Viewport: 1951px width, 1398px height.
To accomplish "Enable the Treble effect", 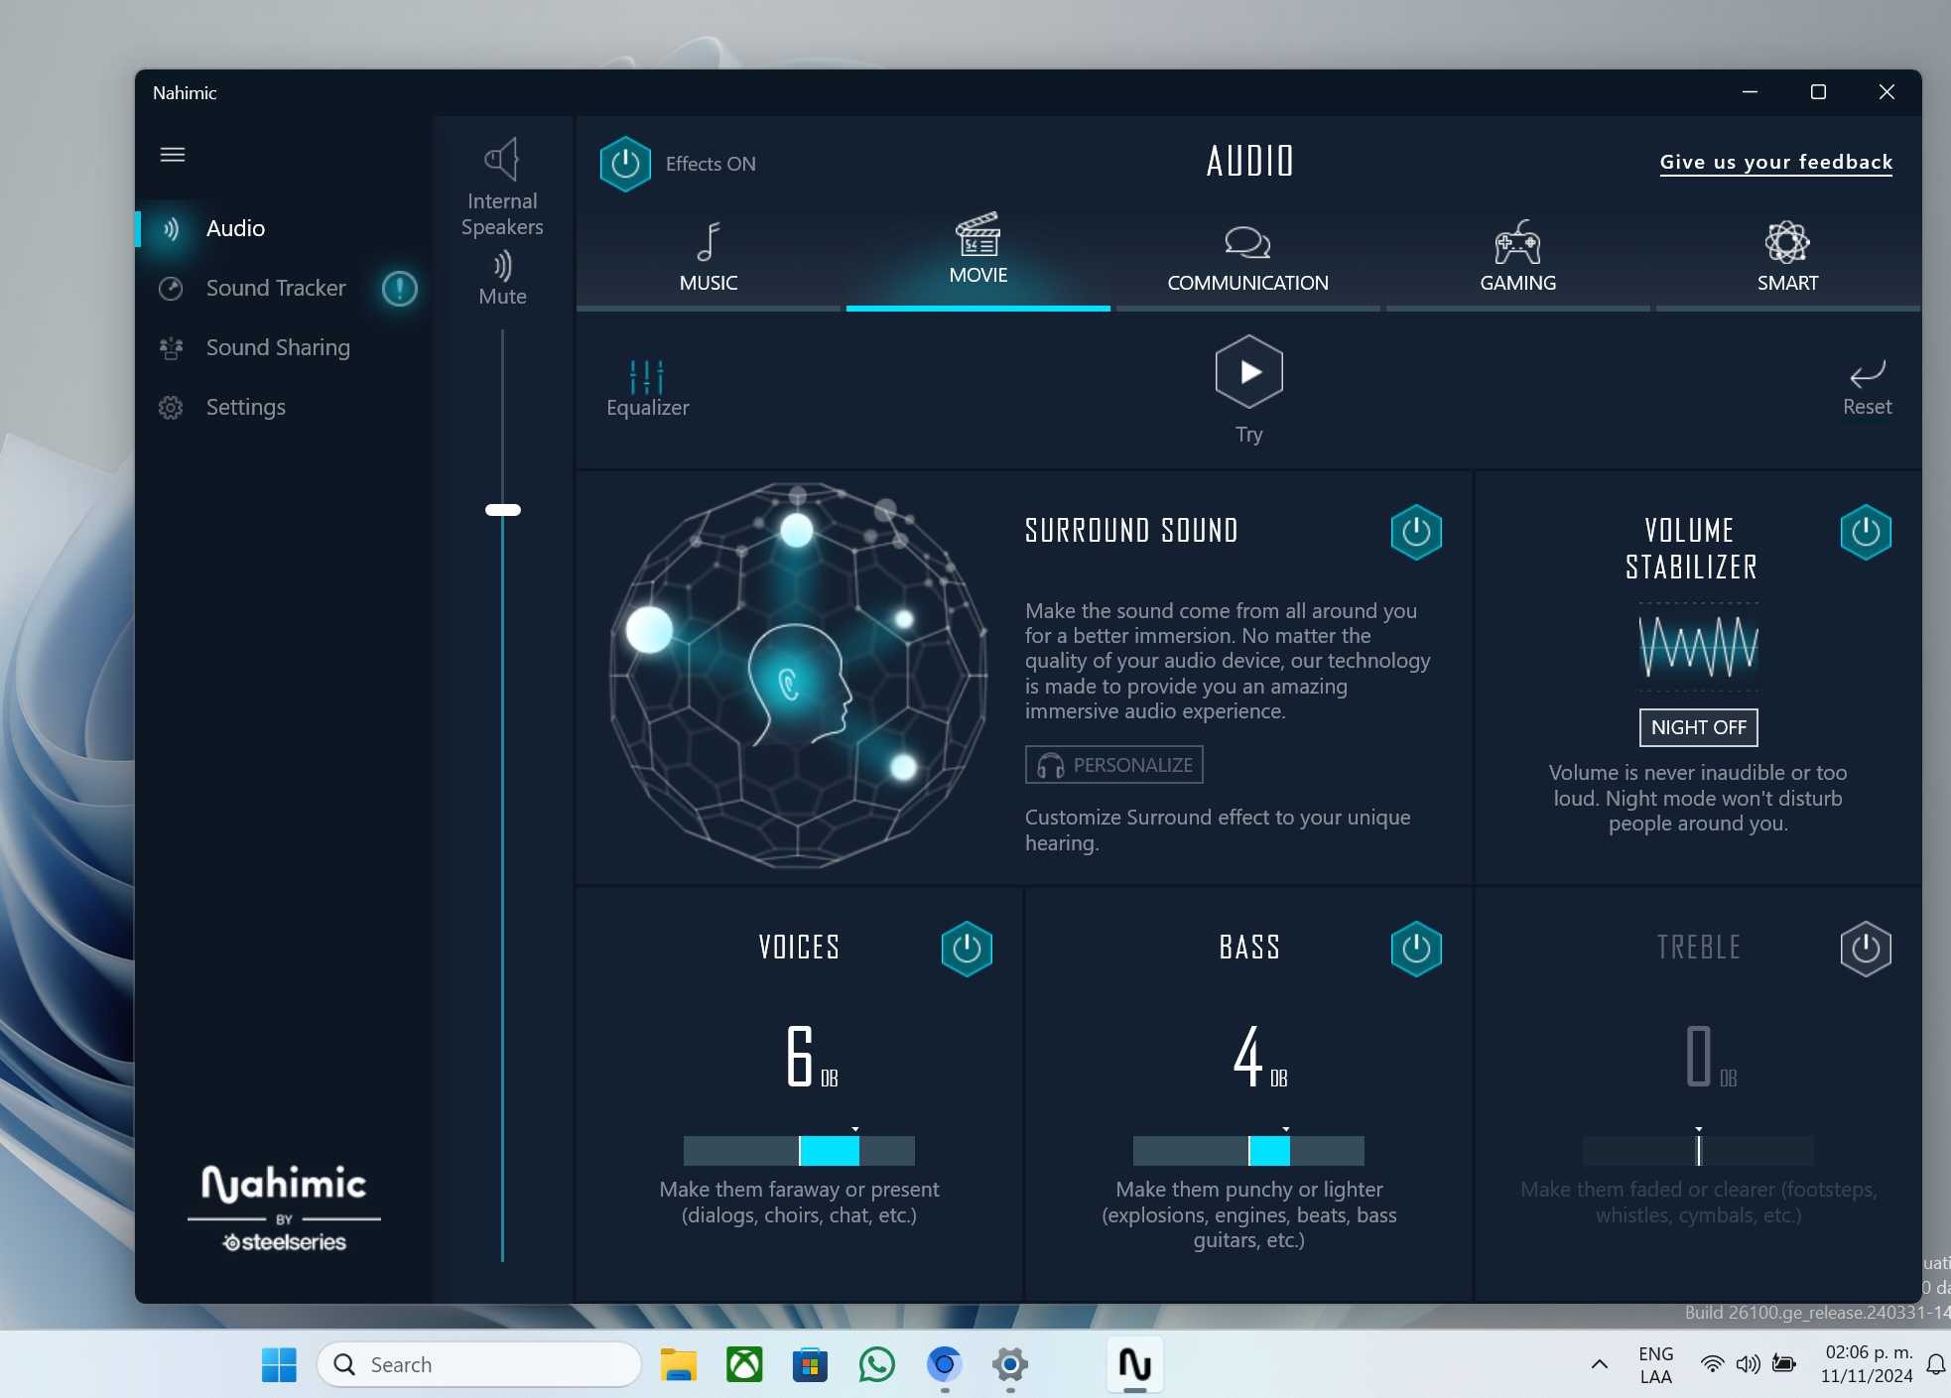I will pyautogui.click(x=1866, y=949).
